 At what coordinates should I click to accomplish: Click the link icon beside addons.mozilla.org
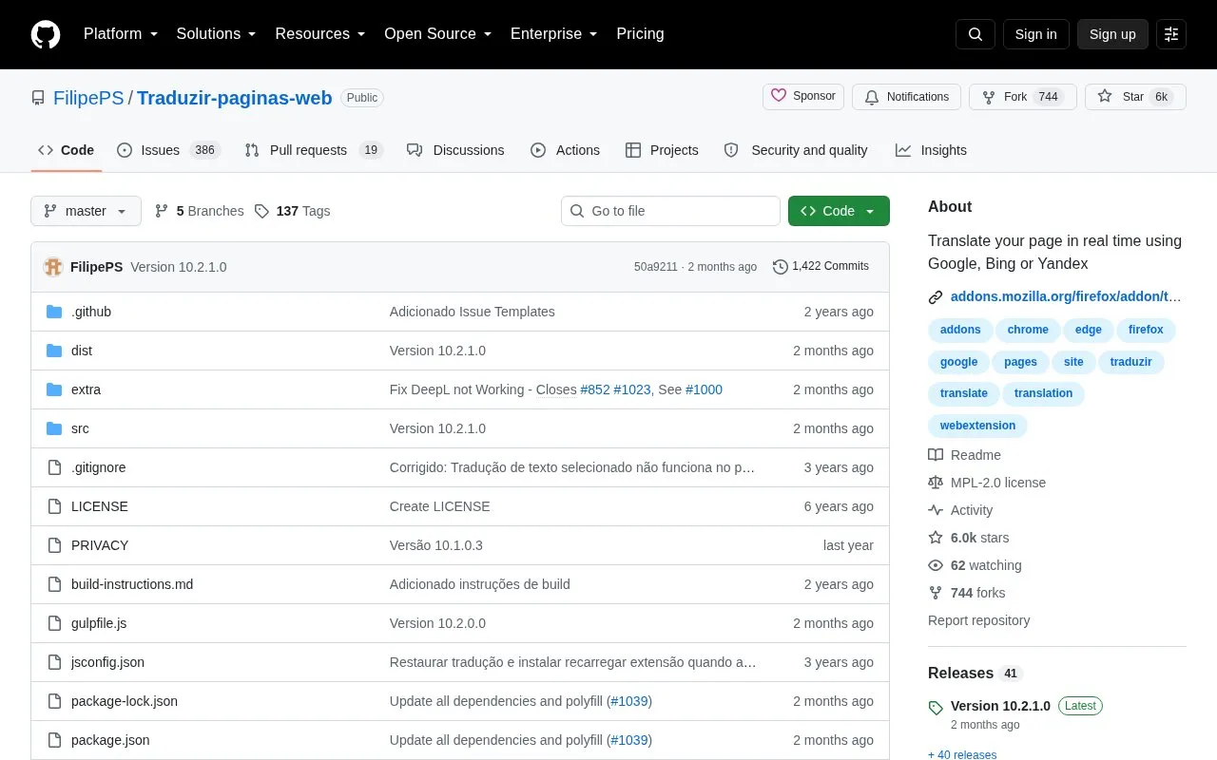coord(936,296)
